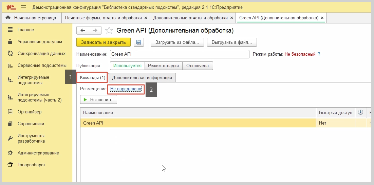Click the save diskette icon
Screen dimensions: 374x185
point(139,42)
